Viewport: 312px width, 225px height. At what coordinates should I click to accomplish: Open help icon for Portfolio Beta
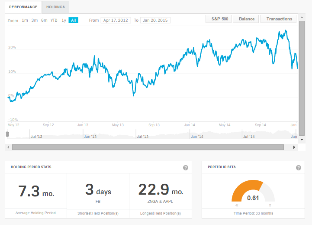point(298,168)
